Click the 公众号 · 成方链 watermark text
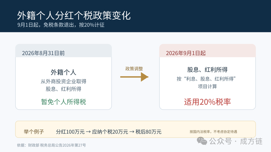The width and height of the screenshot is (271, 152). coord(236,141)
